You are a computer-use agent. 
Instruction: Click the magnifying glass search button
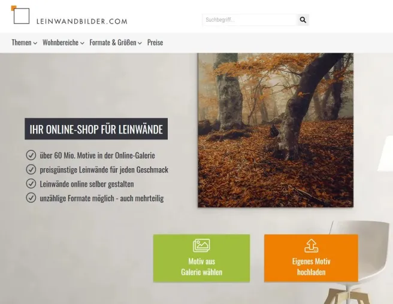pyautogui.click(x=303, y=20)
